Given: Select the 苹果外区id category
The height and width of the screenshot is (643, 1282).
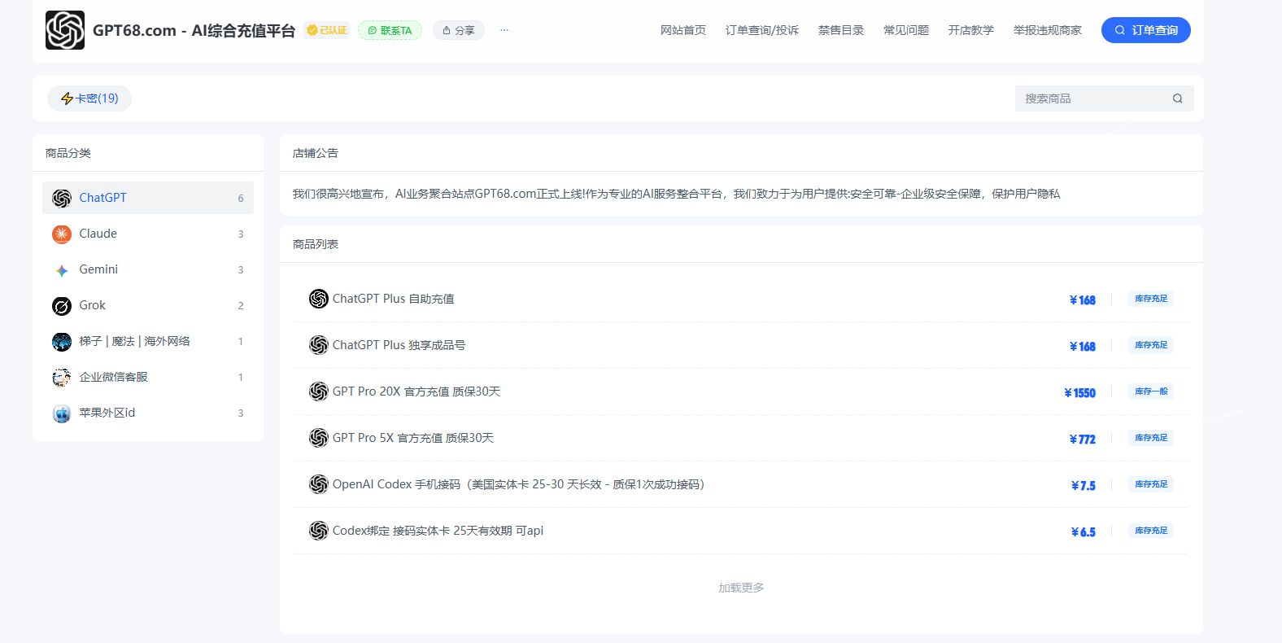Looking at the screenshot, I should click(x=148, y=413).
